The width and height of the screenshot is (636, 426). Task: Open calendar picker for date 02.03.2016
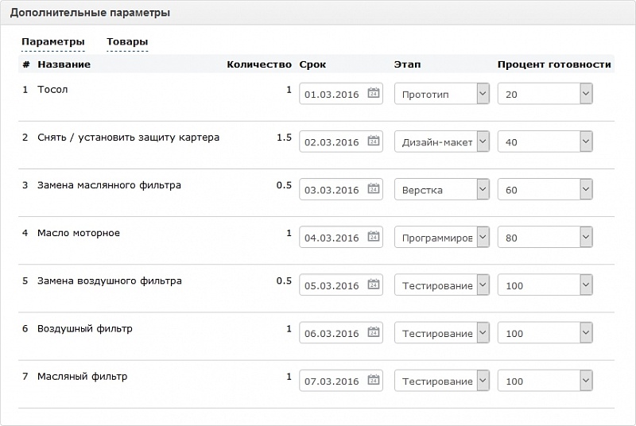tap(374, 141)
